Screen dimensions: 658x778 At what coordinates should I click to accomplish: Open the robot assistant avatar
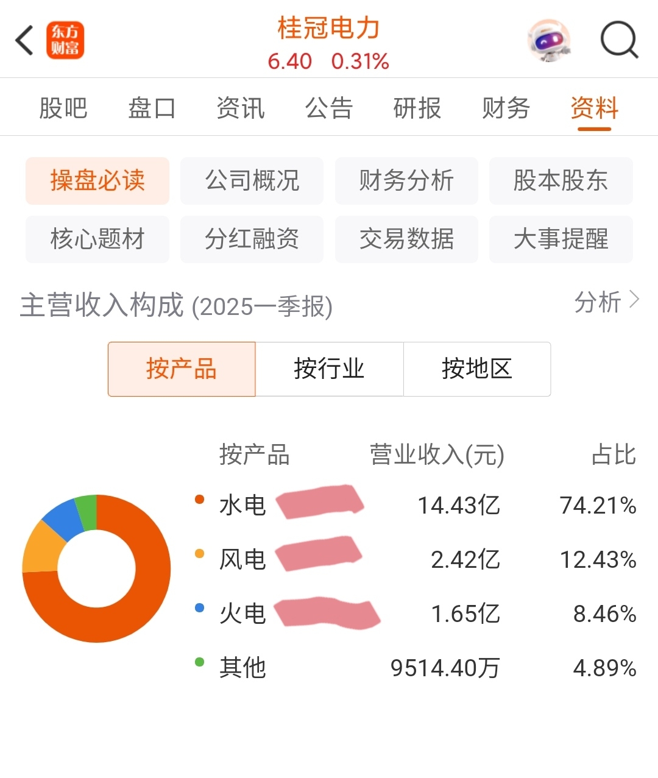(x=548, y=40)
